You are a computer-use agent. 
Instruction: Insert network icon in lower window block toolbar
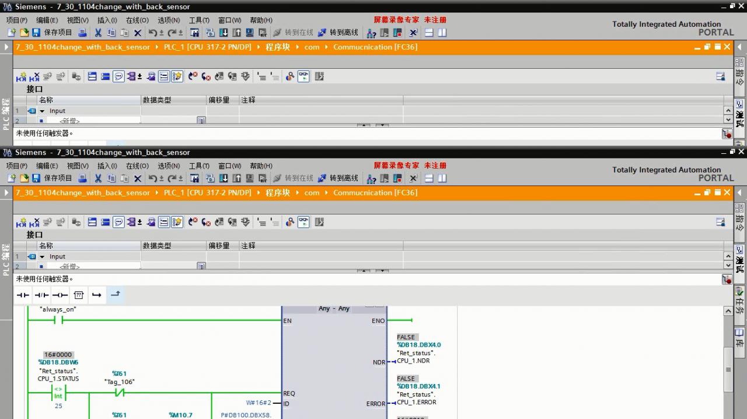(21, 222)
